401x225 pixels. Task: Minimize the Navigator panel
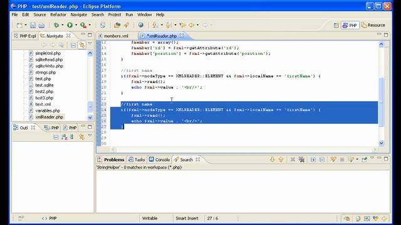(83, 34)
